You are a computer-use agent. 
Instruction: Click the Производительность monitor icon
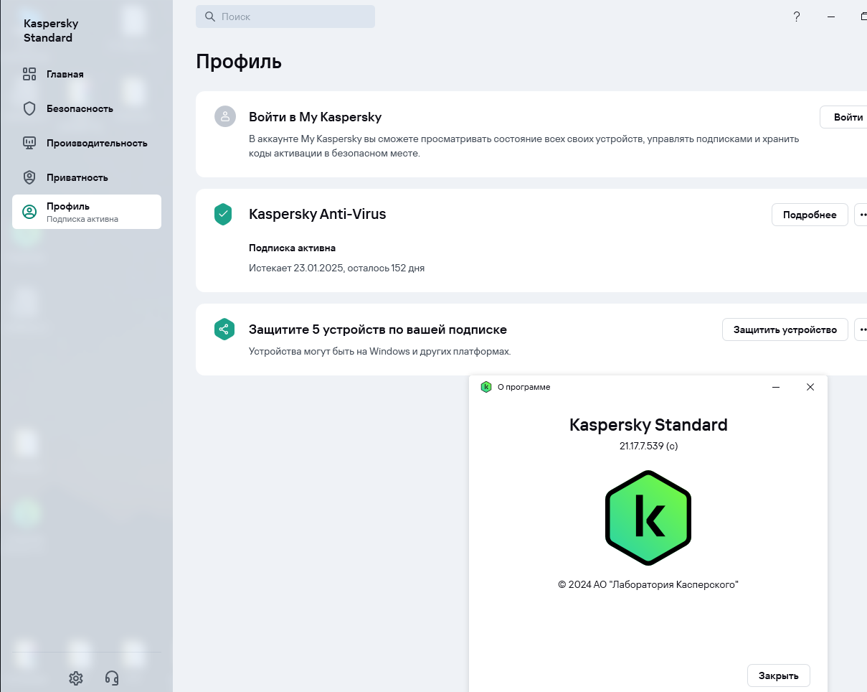[29, 143]
